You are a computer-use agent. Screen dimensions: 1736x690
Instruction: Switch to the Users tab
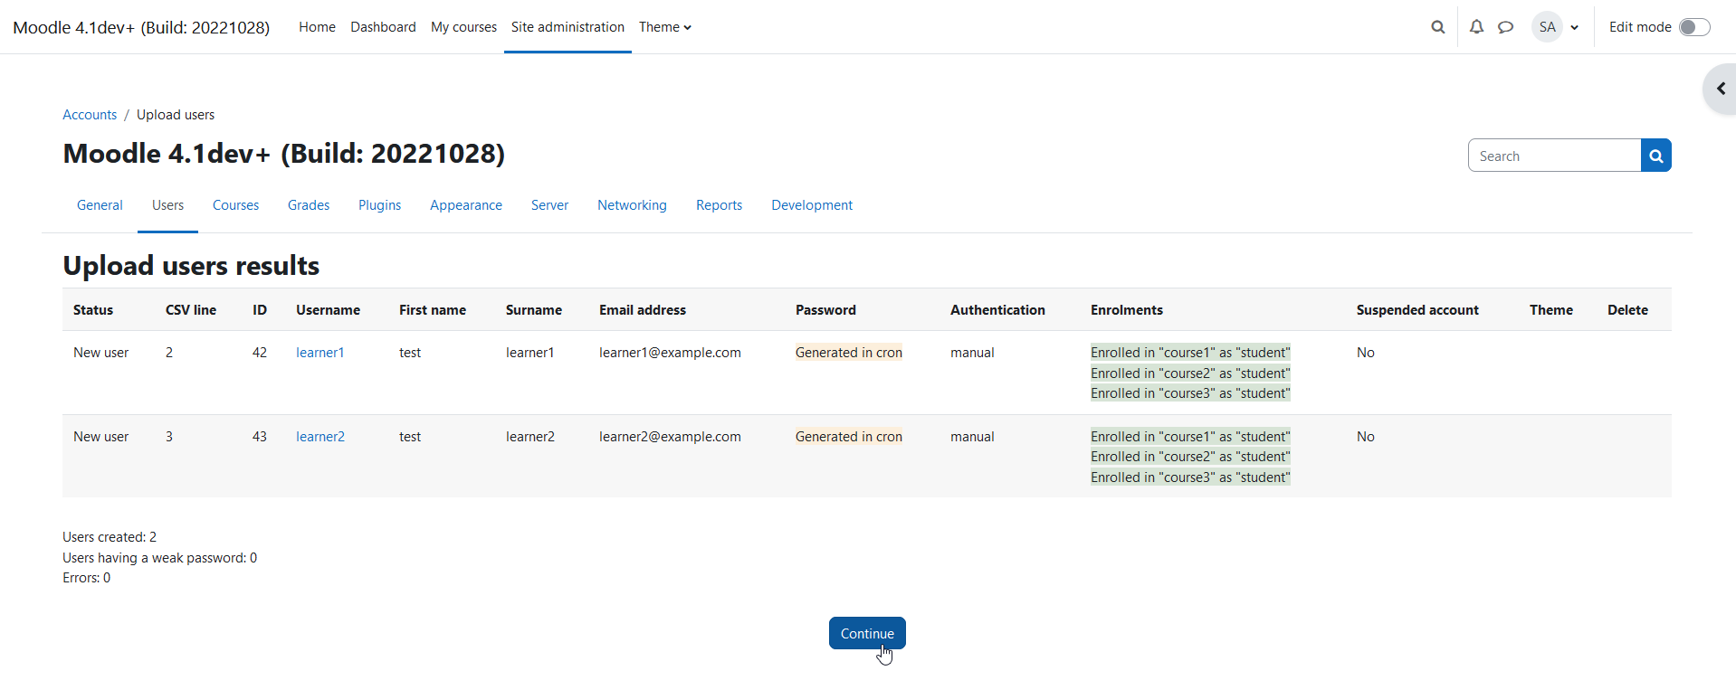point(167,205)
